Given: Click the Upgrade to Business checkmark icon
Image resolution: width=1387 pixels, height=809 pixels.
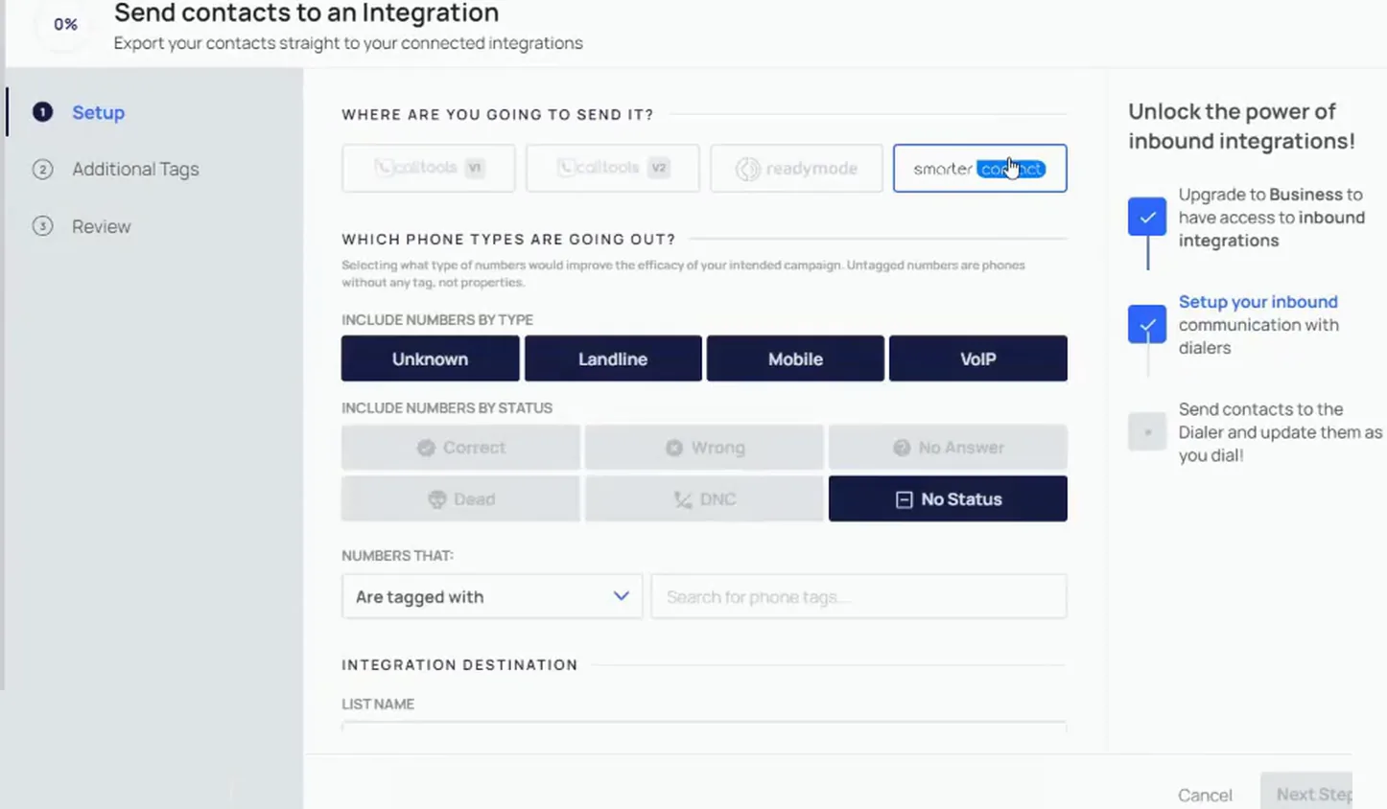Looking at the screenshot, I should tap(1147, 217).
